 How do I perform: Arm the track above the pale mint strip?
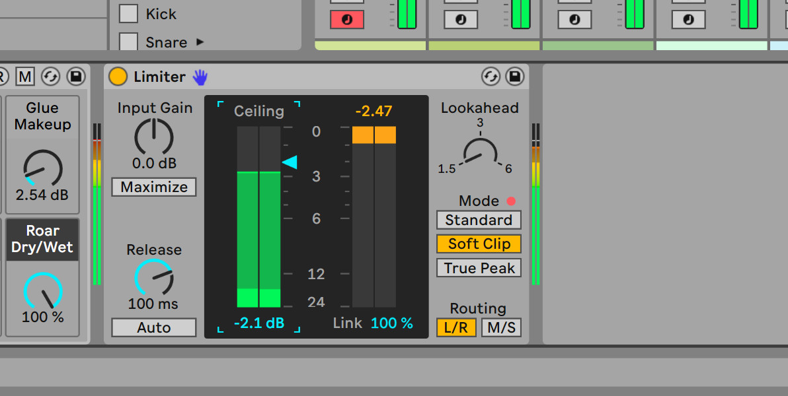click(x=689, y=20)
